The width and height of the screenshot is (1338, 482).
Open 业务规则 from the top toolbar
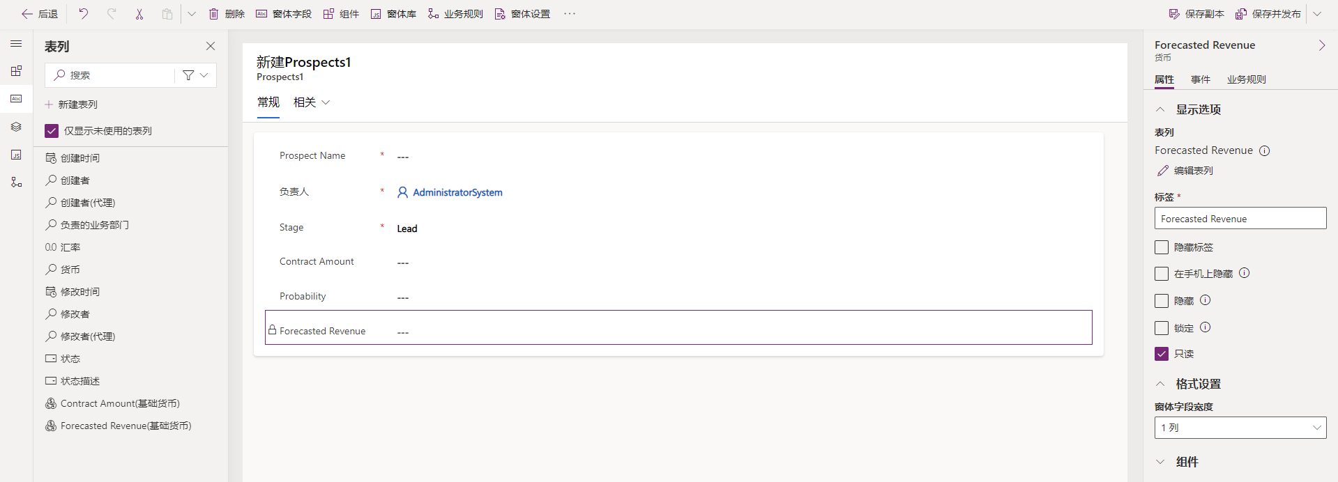(x=455, y=14)
